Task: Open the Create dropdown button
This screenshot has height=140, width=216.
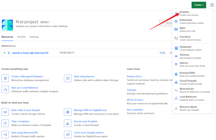Action: pos(199,5)
